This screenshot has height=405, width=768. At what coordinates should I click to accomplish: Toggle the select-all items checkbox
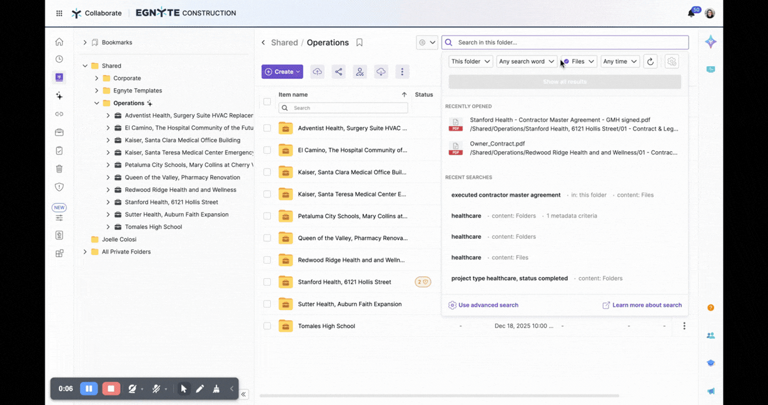(x=267, y=101)
